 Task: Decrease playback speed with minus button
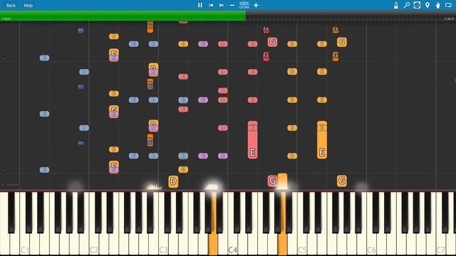click(x=232, y=5)
